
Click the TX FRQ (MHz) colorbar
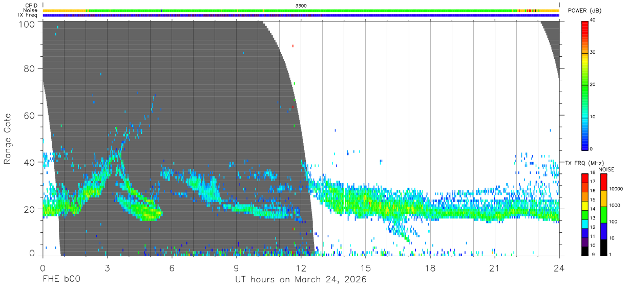[584, 215]
